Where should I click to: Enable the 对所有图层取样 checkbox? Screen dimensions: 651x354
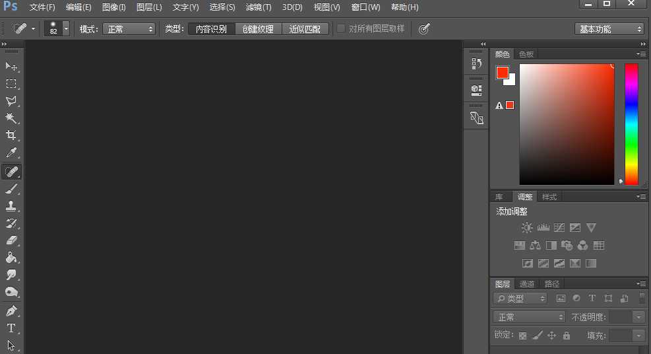[341, 29]
